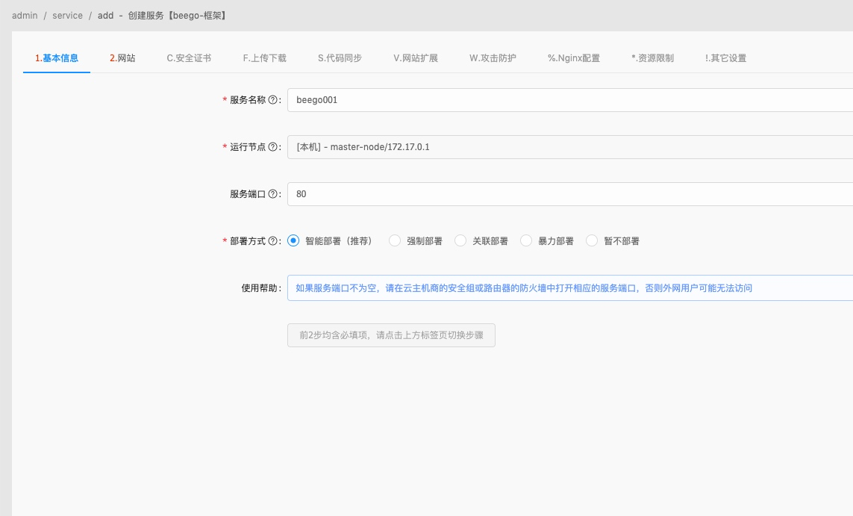Open F.上传下载 tab

(x=264, y=58)
